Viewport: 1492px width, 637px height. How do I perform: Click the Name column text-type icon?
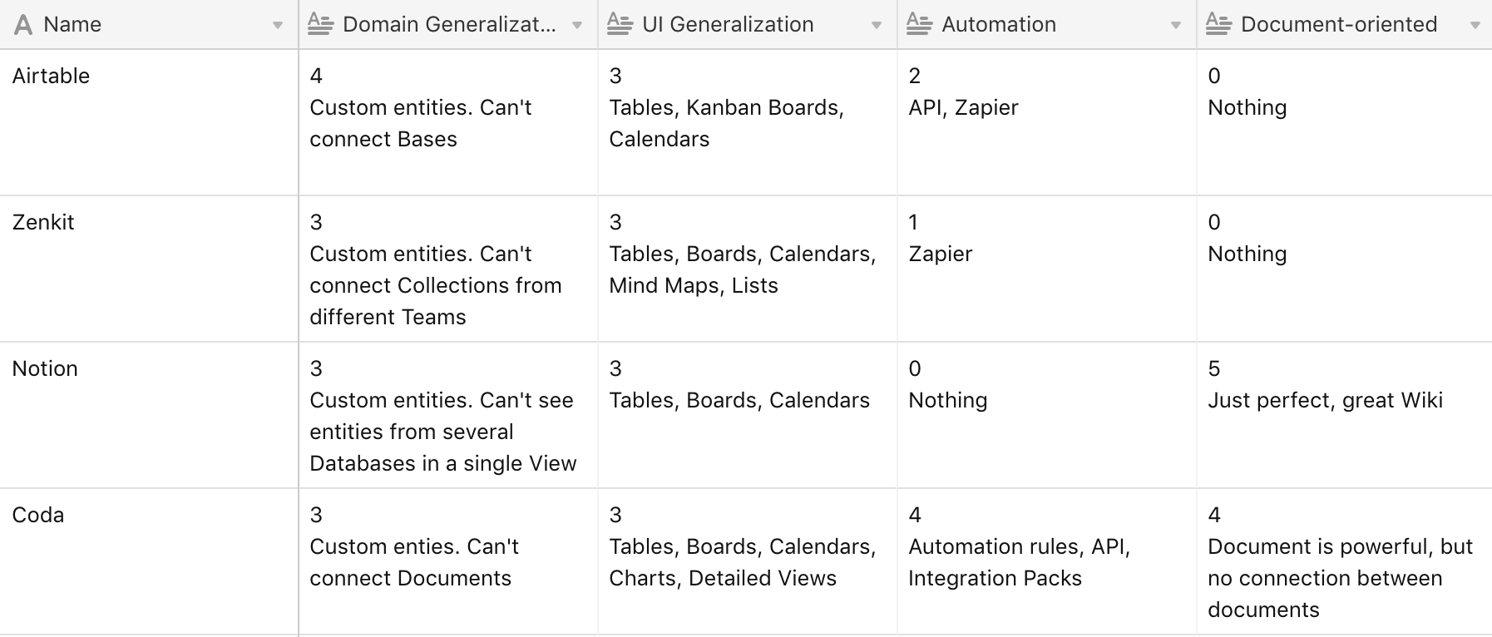[x=23, y=25]
